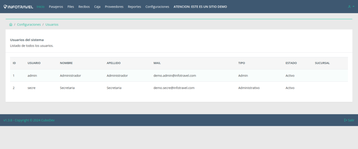Click the Admin type cell
The image size is (358, 149).
tap(243, 76)
